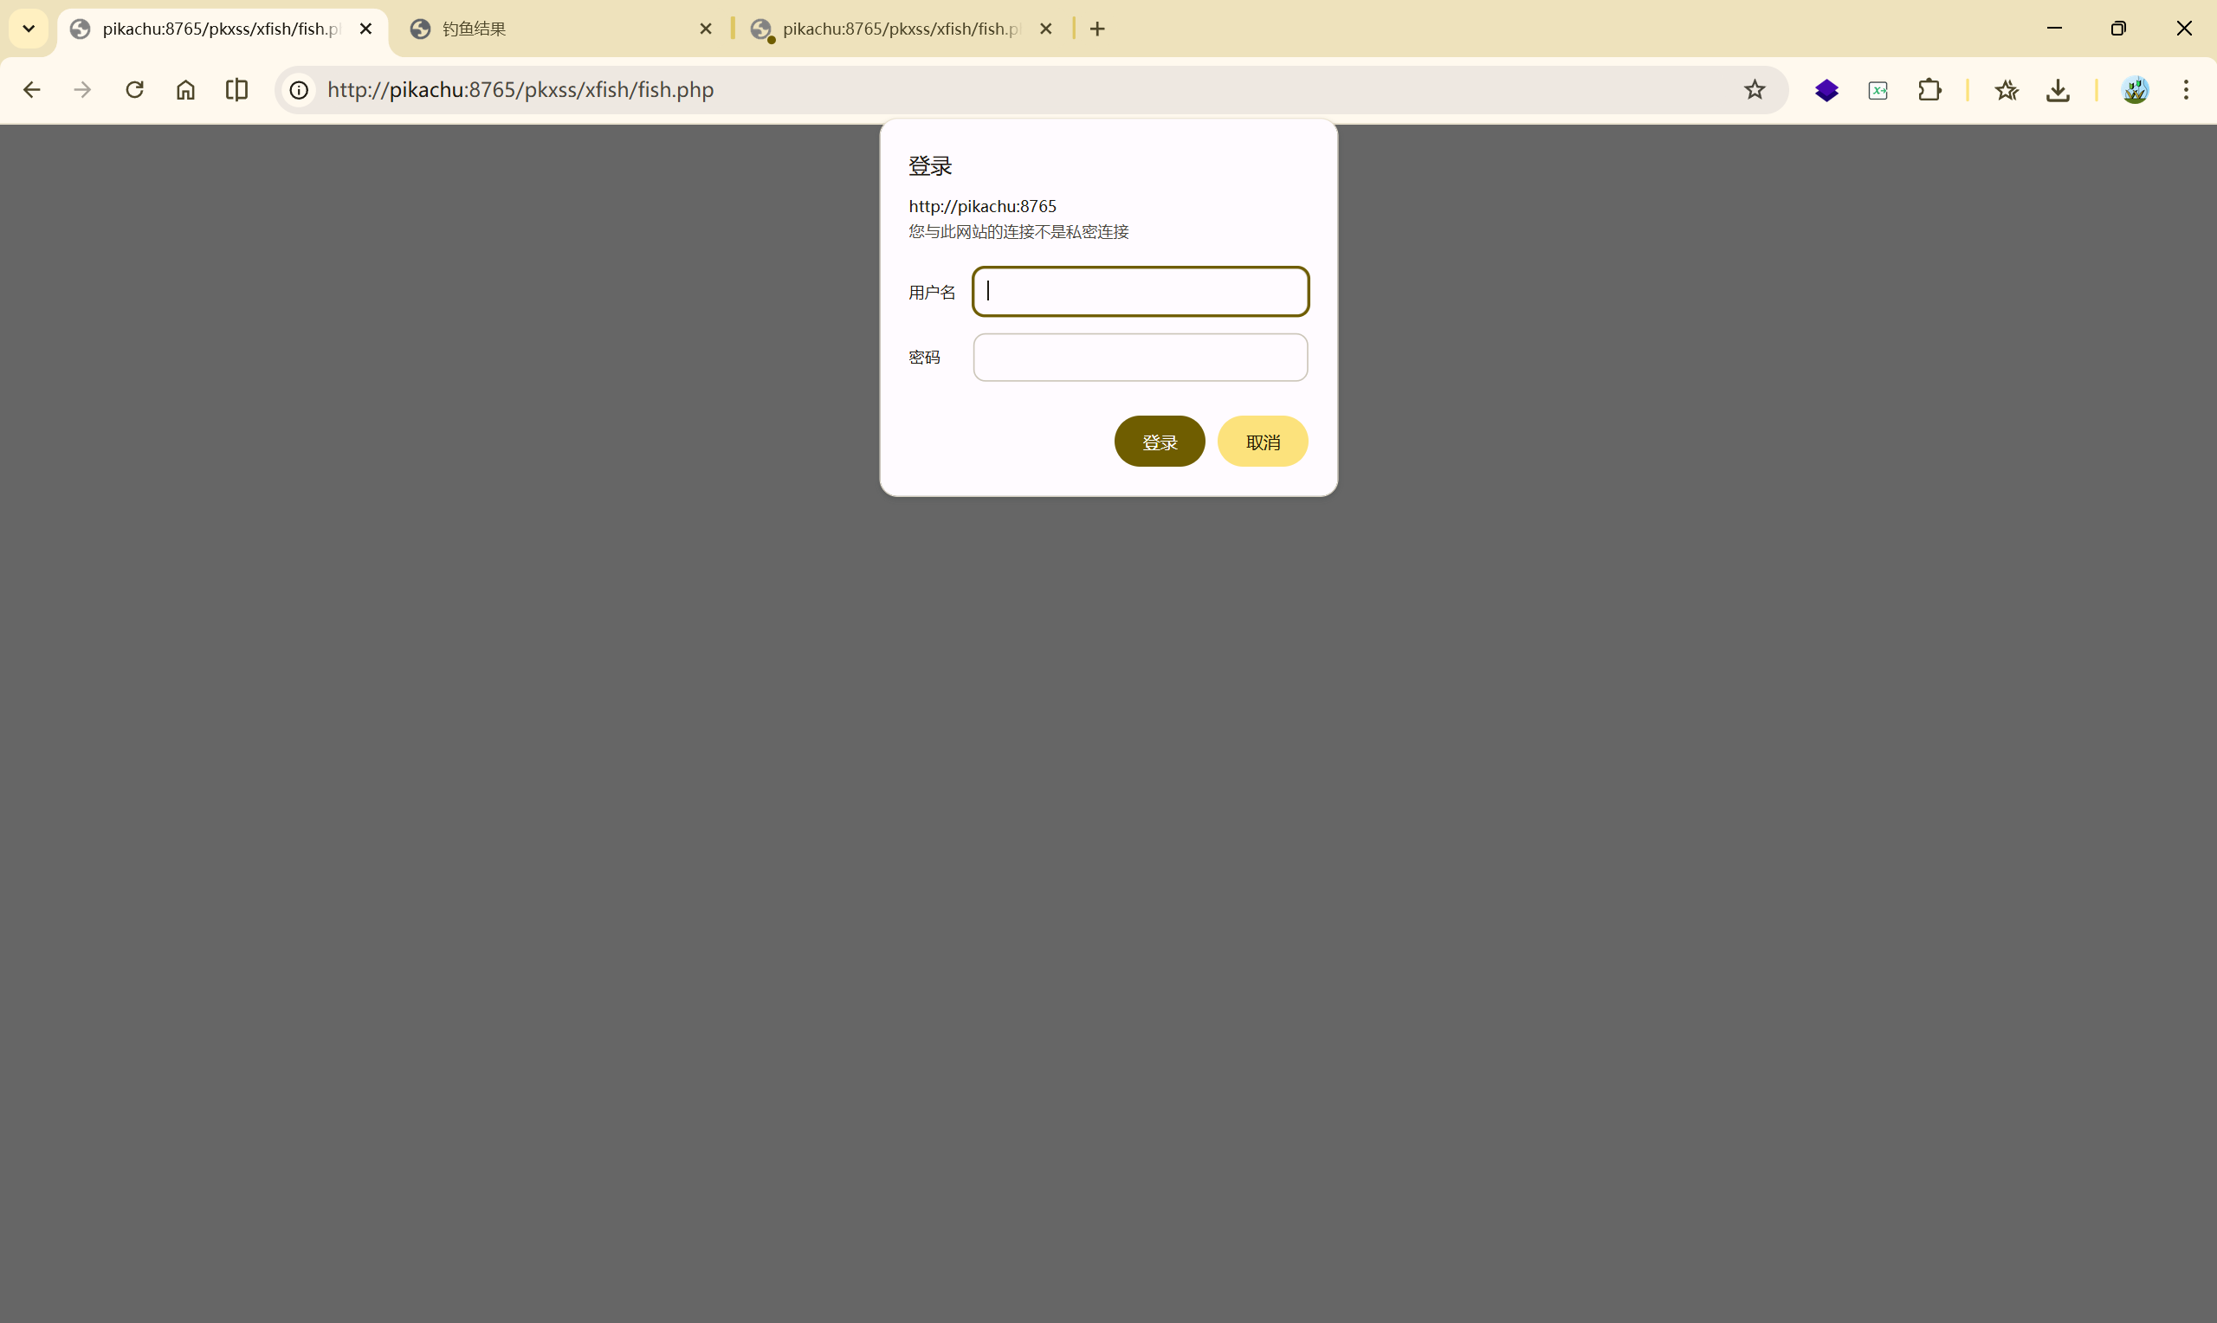Viewport: 2217px width, 1323px height.
Task: Go to the home page
Action: (185, 90)
